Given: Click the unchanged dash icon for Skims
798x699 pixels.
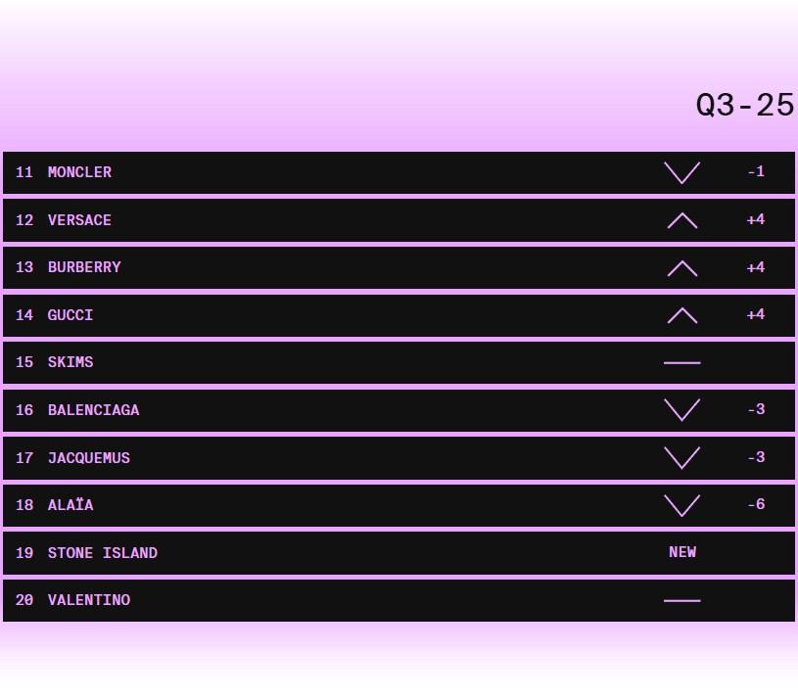Looking at the screenshot, I should 681,363.
